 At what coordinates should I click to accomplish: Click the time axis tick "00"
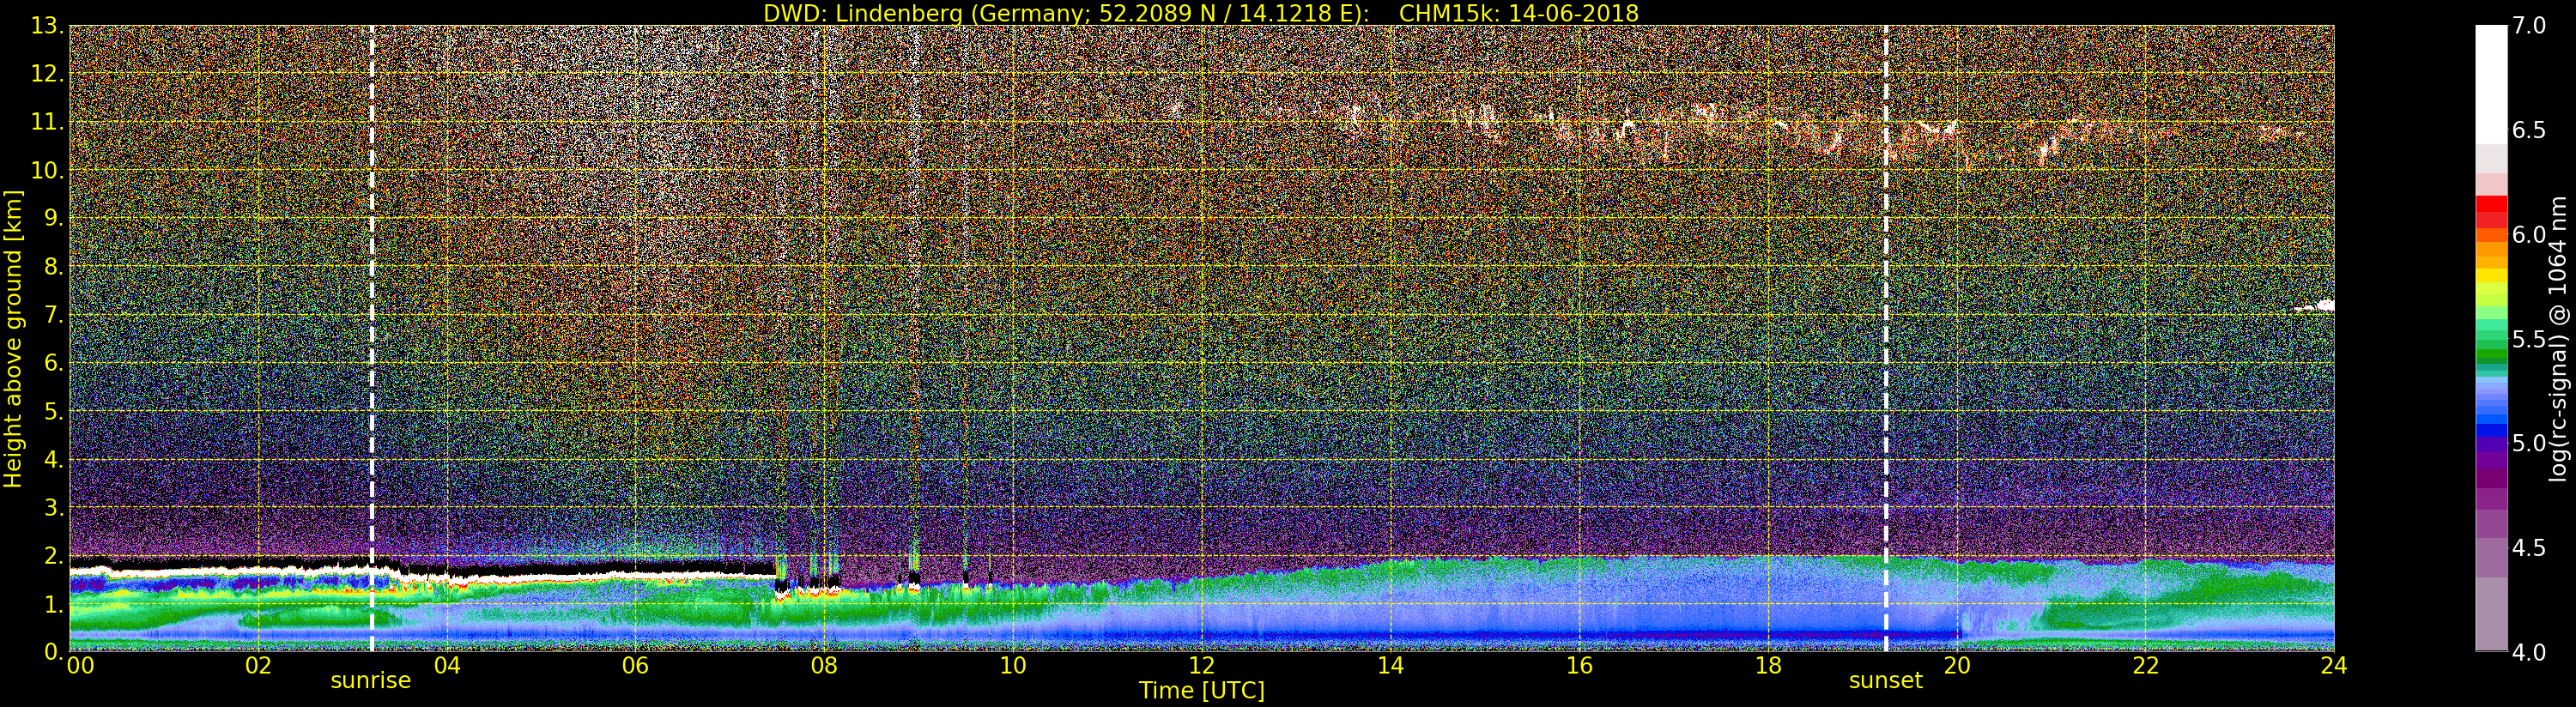pos(80,665)
